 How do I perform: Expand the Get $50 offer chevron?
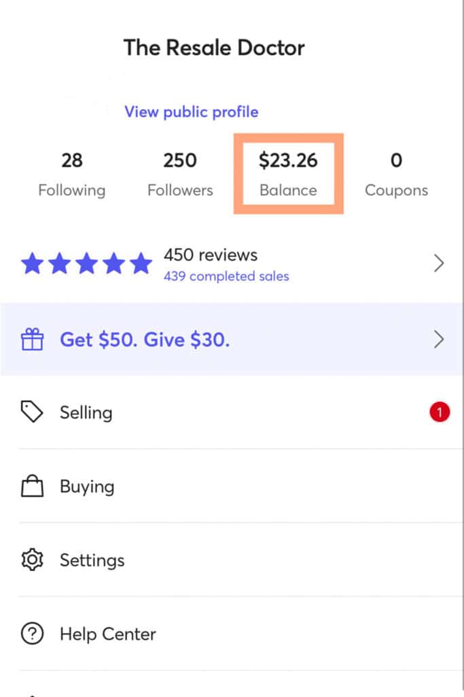(x=439, y=340)
